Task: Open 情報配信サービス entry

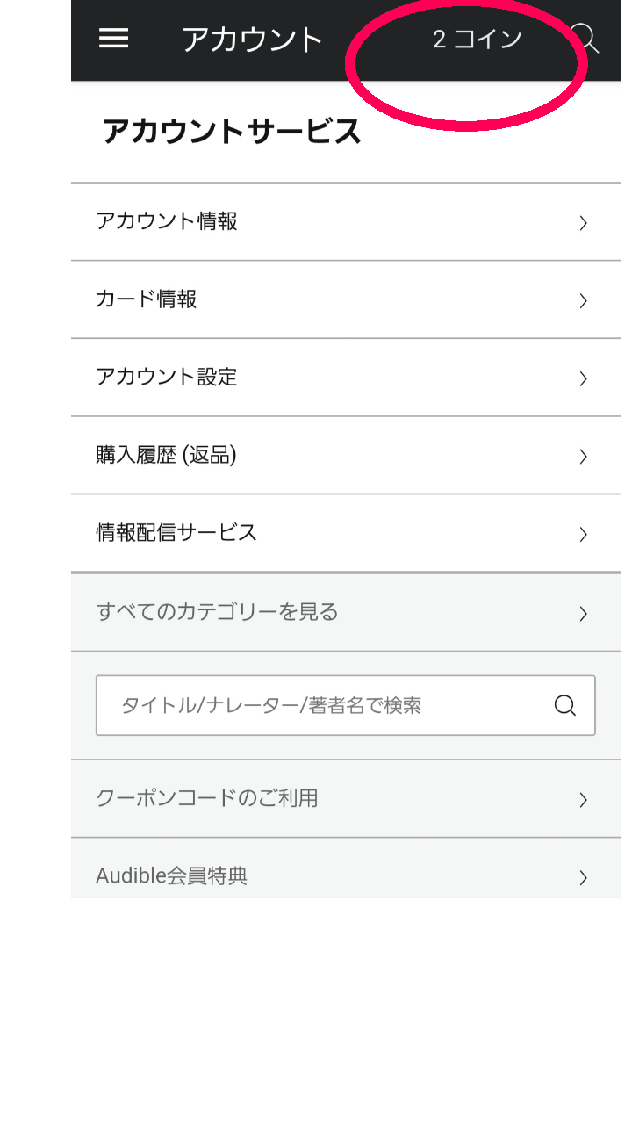Action: (176, 533)
